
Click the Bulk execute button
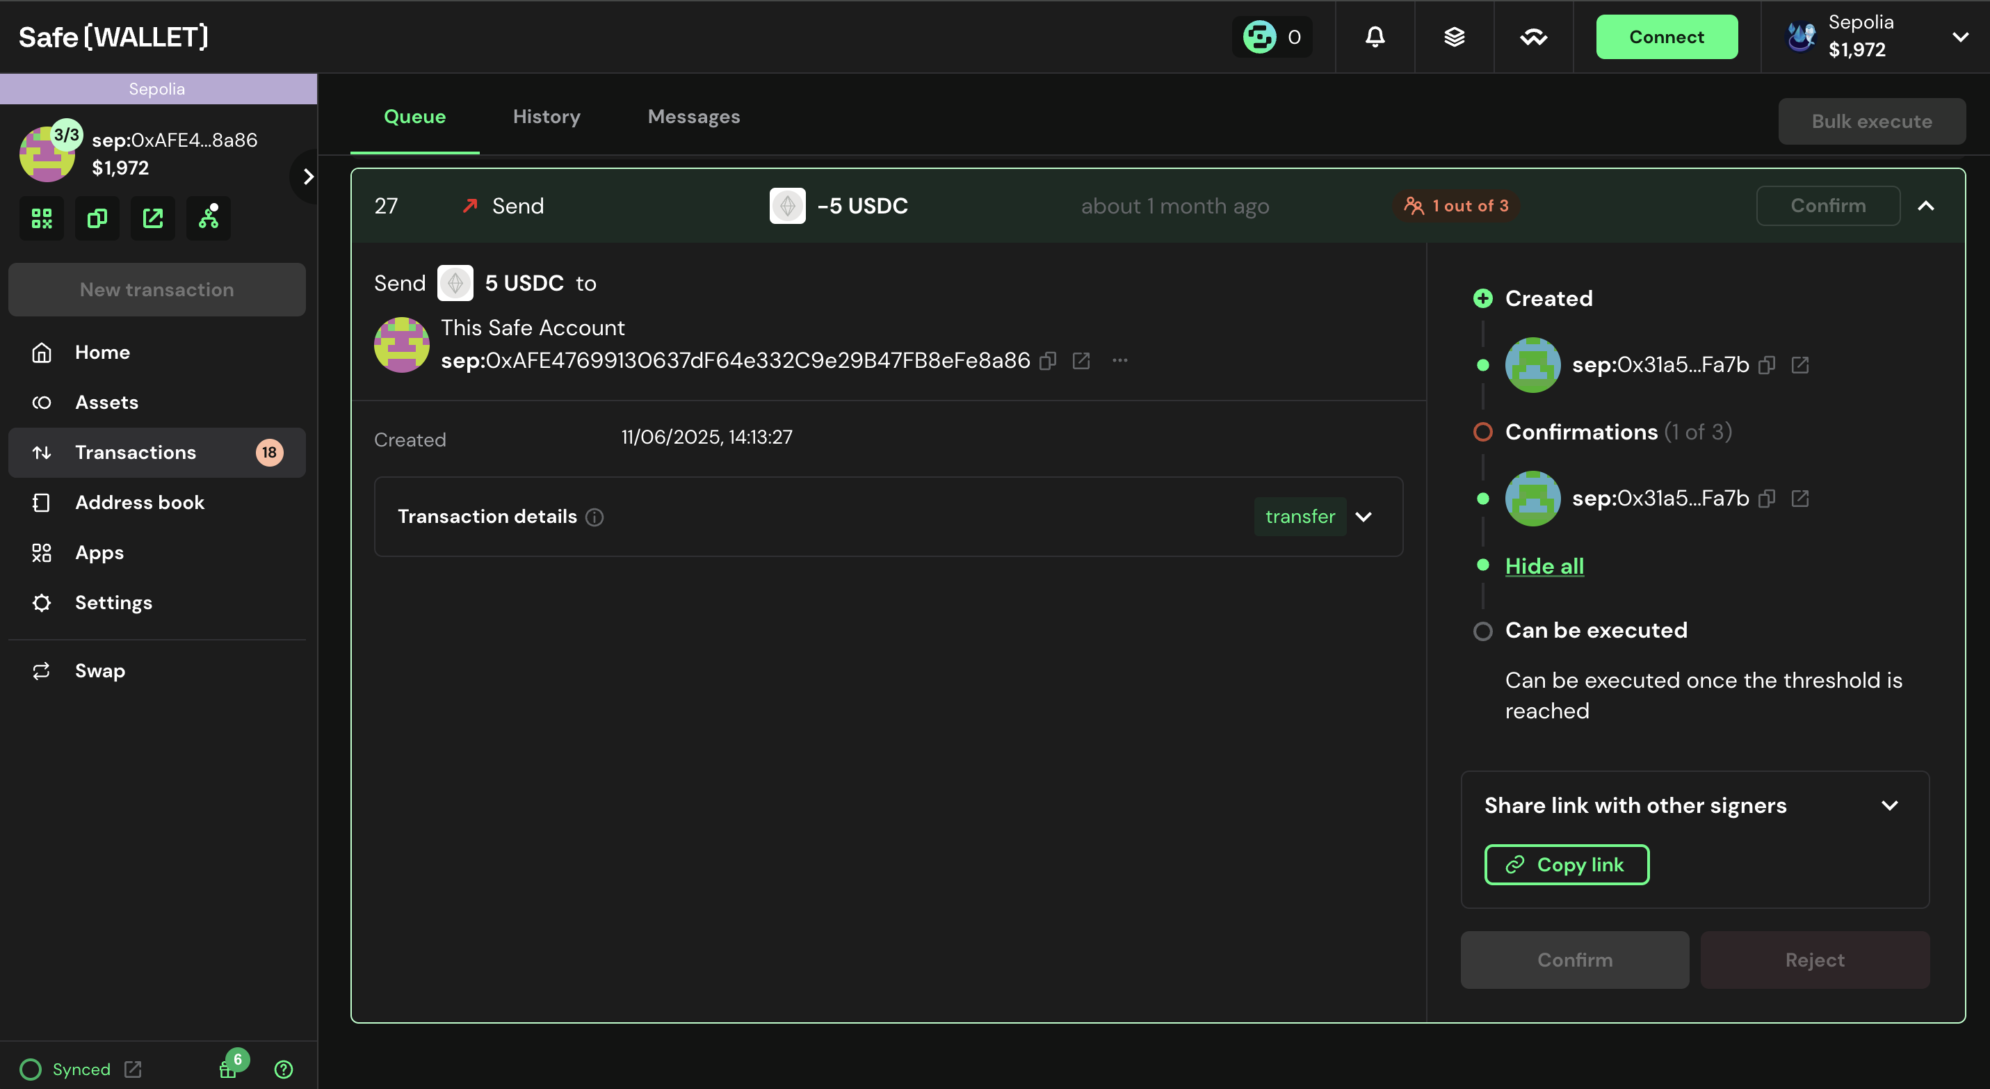pyautogui.click(x=1872, y=121)
